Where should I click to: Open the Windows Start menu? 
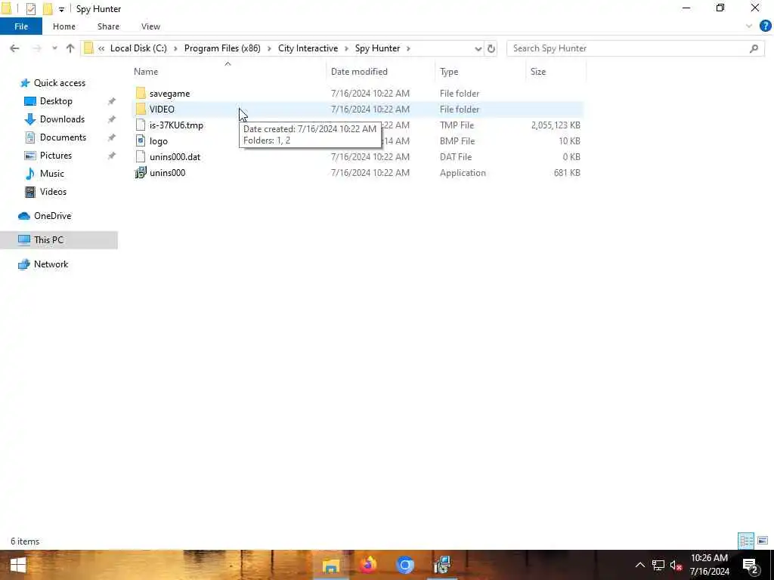(18, 565)
